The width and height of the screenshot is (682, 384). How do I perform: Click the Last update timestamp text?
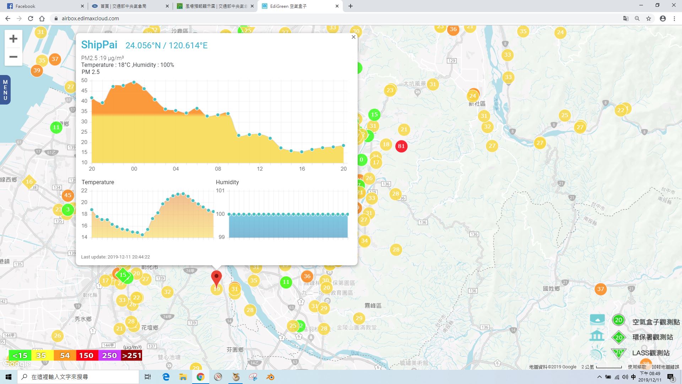(115, 257)
